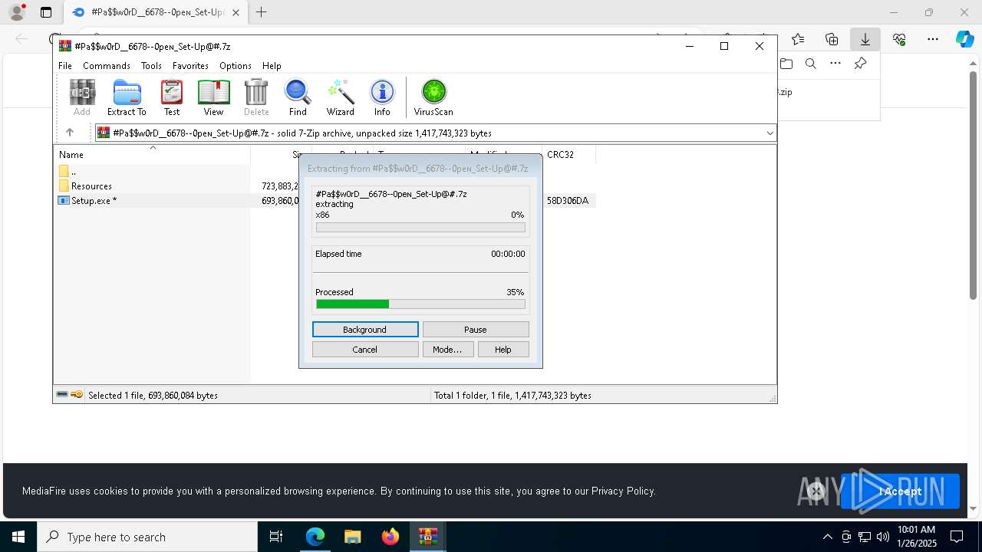The width and height of the screenshot is (982, 552).
Task: Open File Explorer from taskbar
Action: pyautogui.click(x=352, y=537)
